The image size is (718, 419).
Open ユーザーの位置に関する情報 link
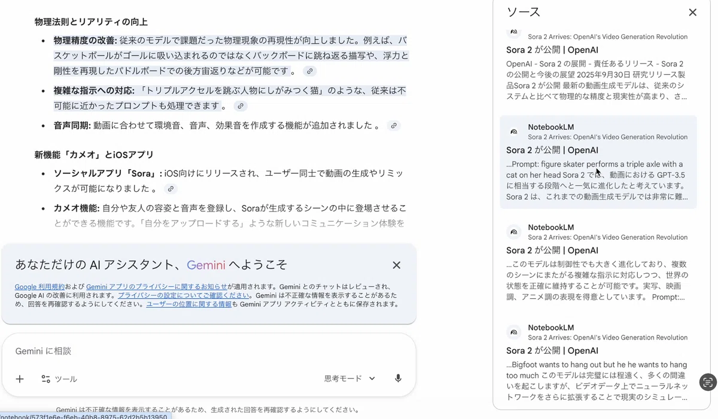point(188,304)
